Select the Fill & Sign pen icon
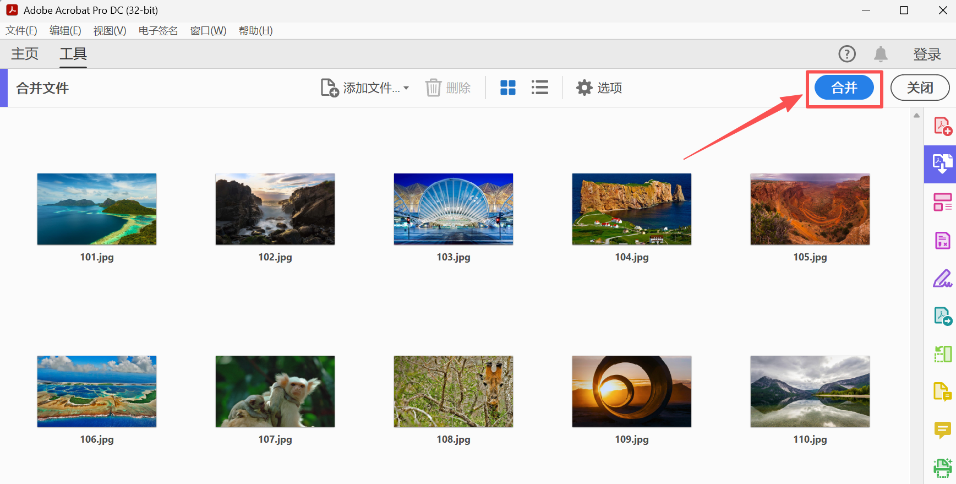This screenshot has width=956, height=484. tap(943, 278)
